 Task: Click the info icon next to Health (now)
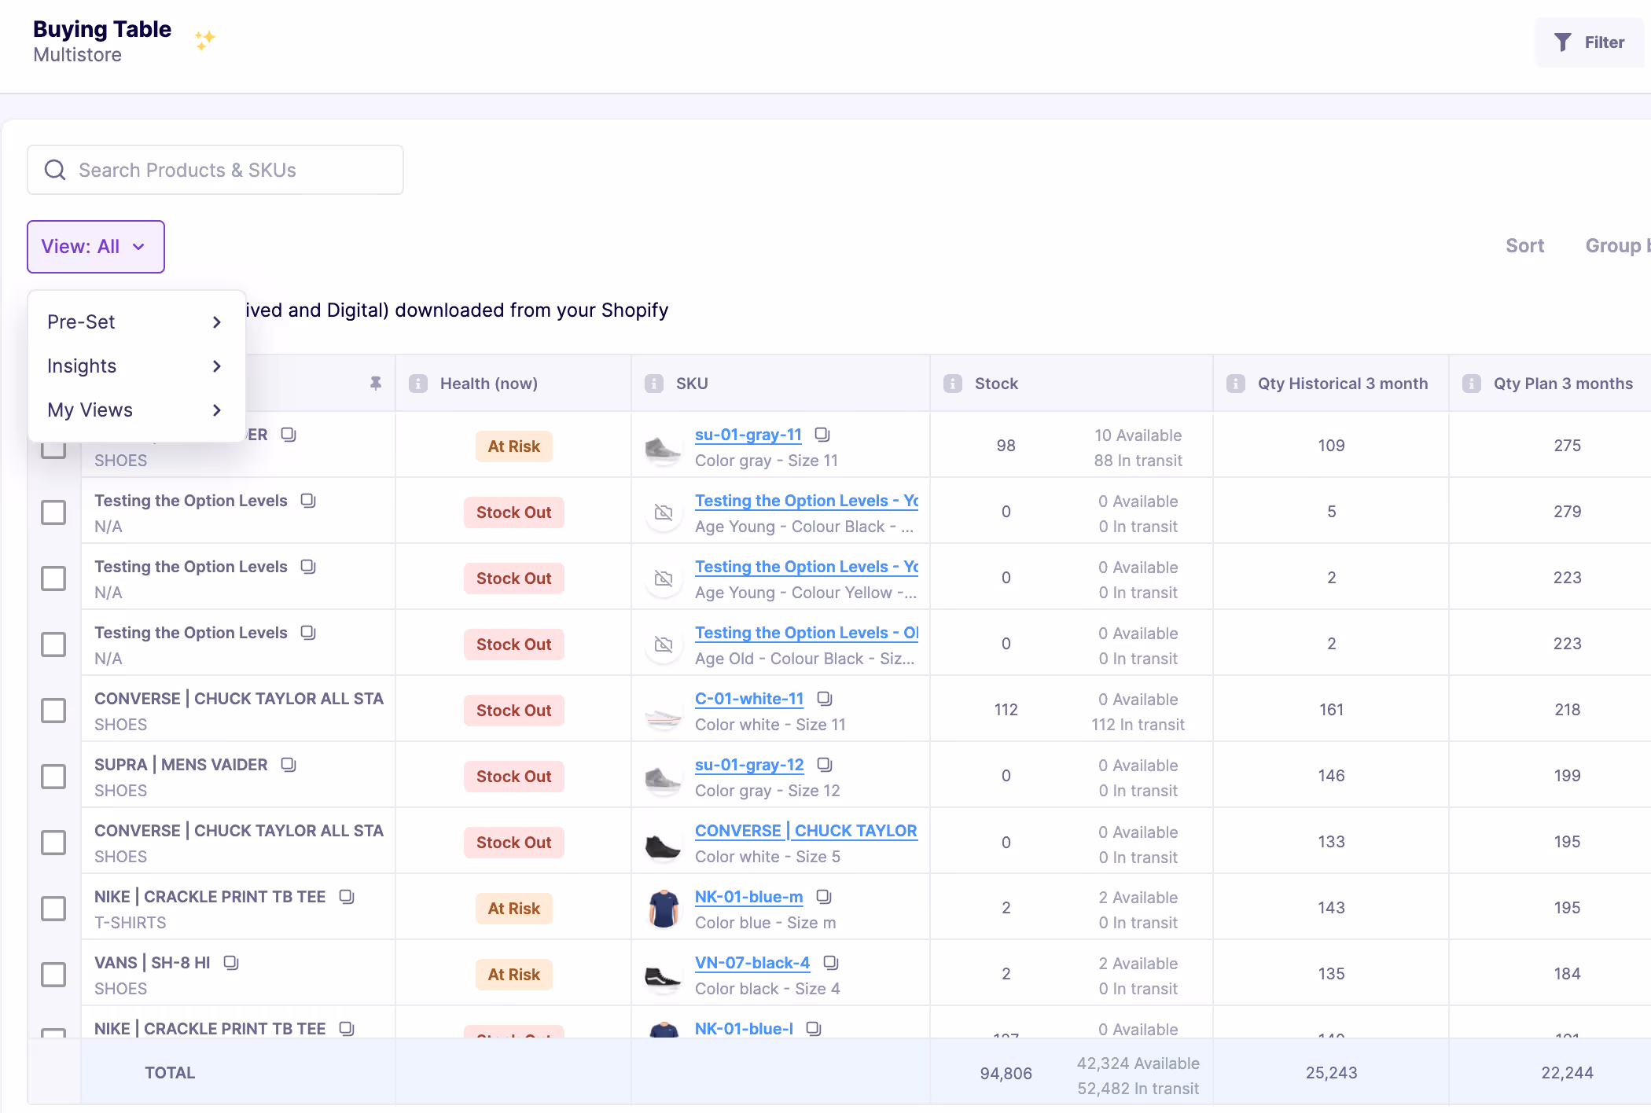point(418,384)
